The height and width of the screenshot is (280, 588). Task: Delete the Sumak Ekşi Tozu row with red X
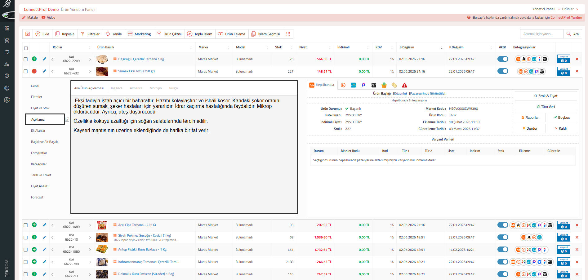coord(577,71)
